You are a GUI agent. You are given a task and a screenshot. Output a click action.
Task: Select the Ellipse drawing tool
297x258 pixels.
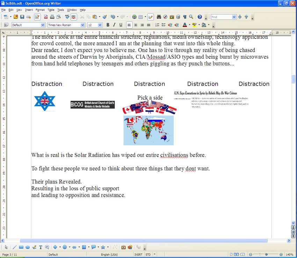tap(28, 247)
